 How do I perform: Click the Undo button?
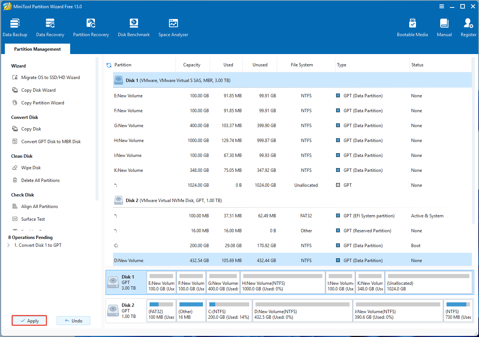(x=73, y=320)
